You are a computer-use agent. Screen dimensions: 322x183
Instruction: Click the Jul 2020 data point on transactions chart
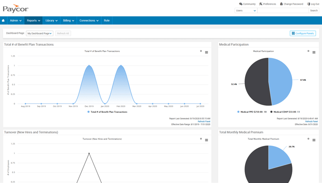(x=201, y=104)
